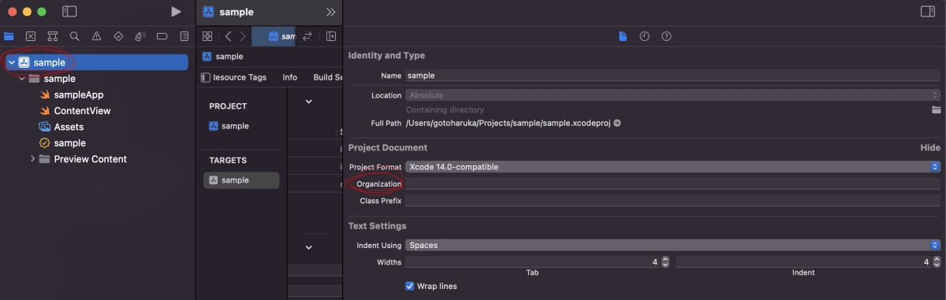Open the Symbol navigator
Image resolution: width=946 pixels, height=300 pixels.
coord(52,36)
